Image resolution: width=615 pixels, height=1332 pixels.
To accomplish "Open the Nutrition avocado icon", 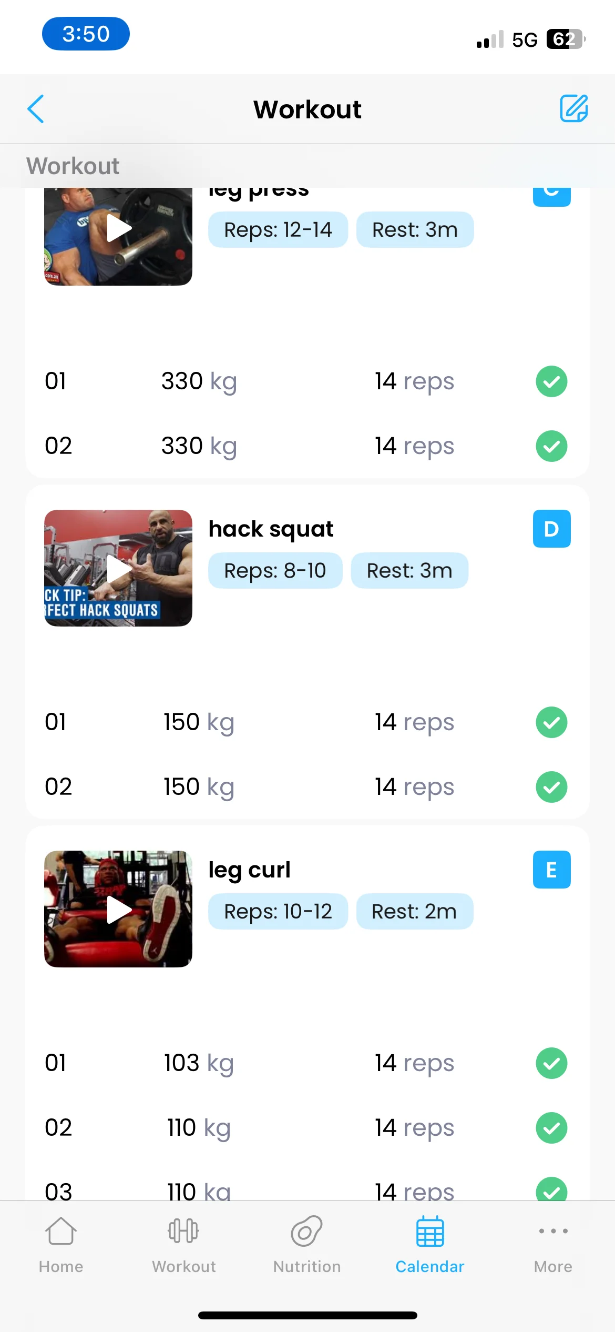I will [x=306, y=1231].
